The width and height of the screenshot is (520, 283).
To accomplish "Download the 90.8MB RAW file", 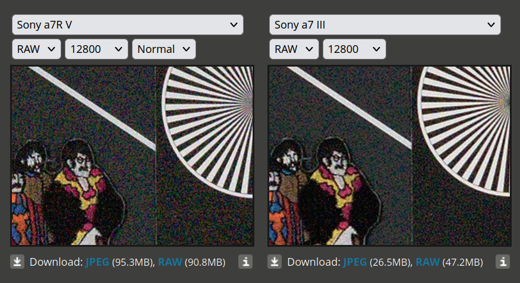I will 170,262.
